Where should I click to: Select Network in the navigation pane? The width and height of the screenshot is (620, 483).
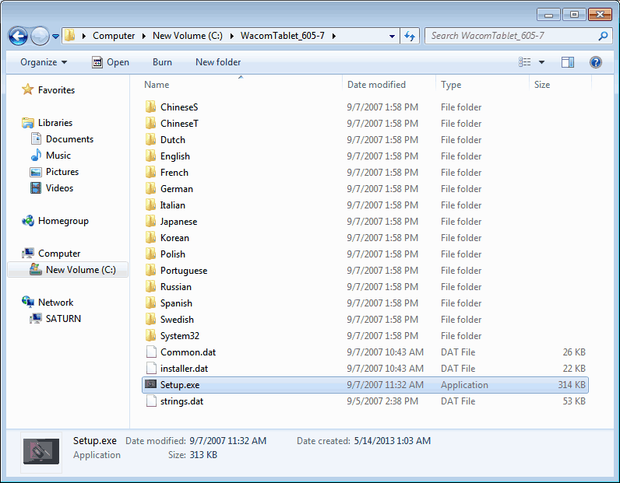(48, 303)
